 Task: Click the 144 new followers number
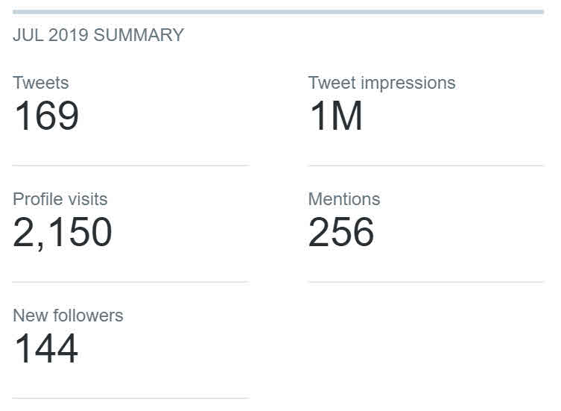[x=45, y=348]
